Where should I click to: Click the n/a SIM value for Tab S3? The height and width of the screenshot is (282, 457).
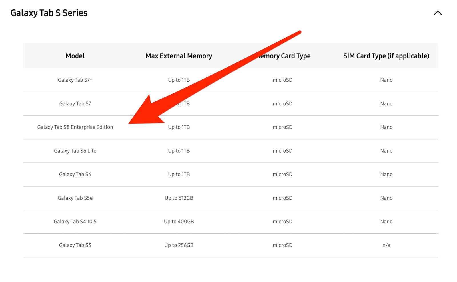pyautogui.click(x=386, y=245)
